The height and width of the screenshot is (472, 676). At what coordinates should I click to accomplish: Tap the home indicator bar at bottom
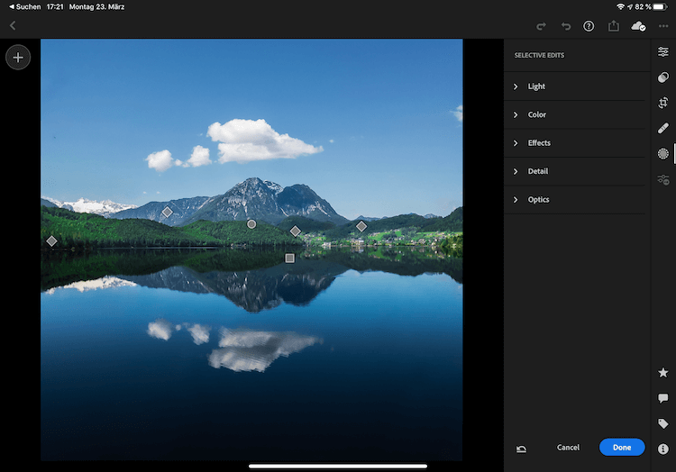coord(338,466)
